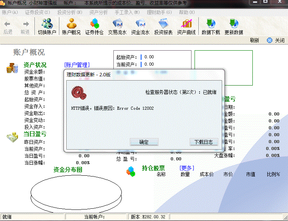Click the 后退 back arrow
This screenshot has height=221, width=288.
(8, 26)
